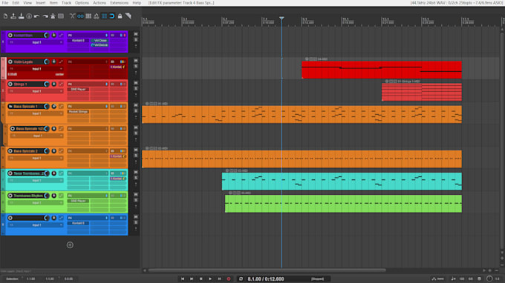The image size is (505, 283).
Task: Open Pocket Strings plugin on Bass Spiccato 1
Action: (78, 112)
